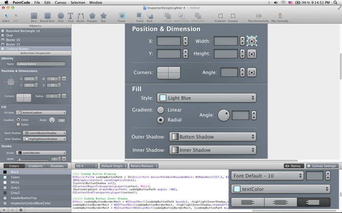The image size is (342, 213).
Task: Open Spotlight search in menu bar
Action: (335, 3)
